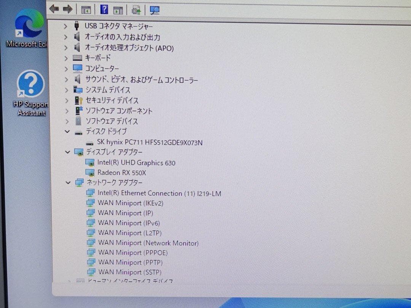
Task: Collapse the ディスプレイ アダプター category
Action: coord(67,152)
